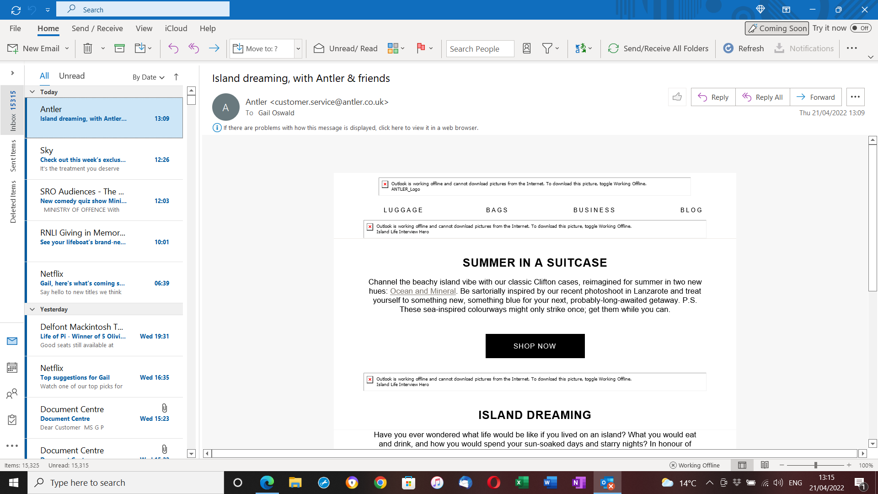Image resolution: width=878 pixels, height=494 pixels.
Task: Open the File menu
Action: (15, 28)
